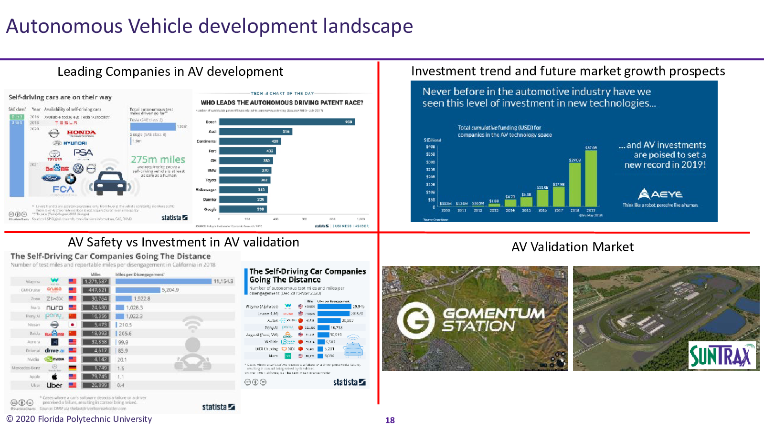The image size is (764, 429).
Task: Select the Waymo logo in the 2018 chart
Action: (55, 281)
